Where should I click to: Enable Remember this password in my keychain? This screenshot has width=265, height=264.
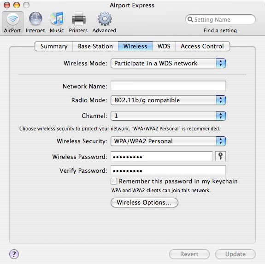click(x=114, y=181)
